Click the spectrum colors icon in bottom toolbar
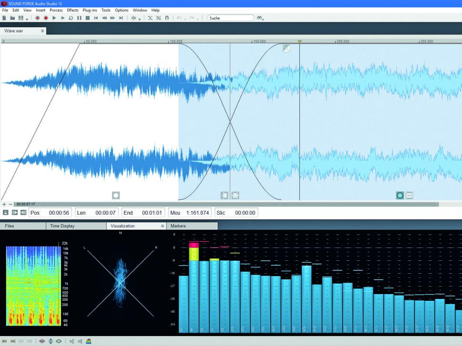The width and height of the screenshot is (462, 346). click(x=89, y=341)
